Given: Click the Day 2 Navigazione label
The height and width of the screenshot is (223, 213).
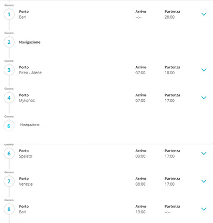Looking at the screenshot, I should click(30, 42).
